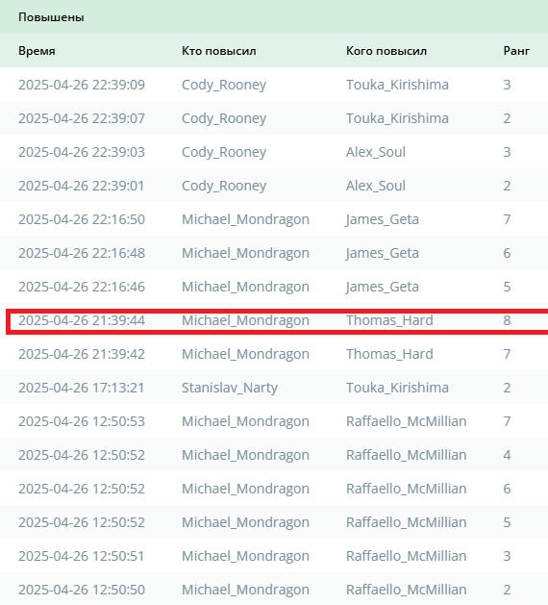Image resolution: width=548 pixels, height=605 pixels.
Task: Select timestamp 2025-04-26 22:16:50
Action: click(x=82, y=219)
